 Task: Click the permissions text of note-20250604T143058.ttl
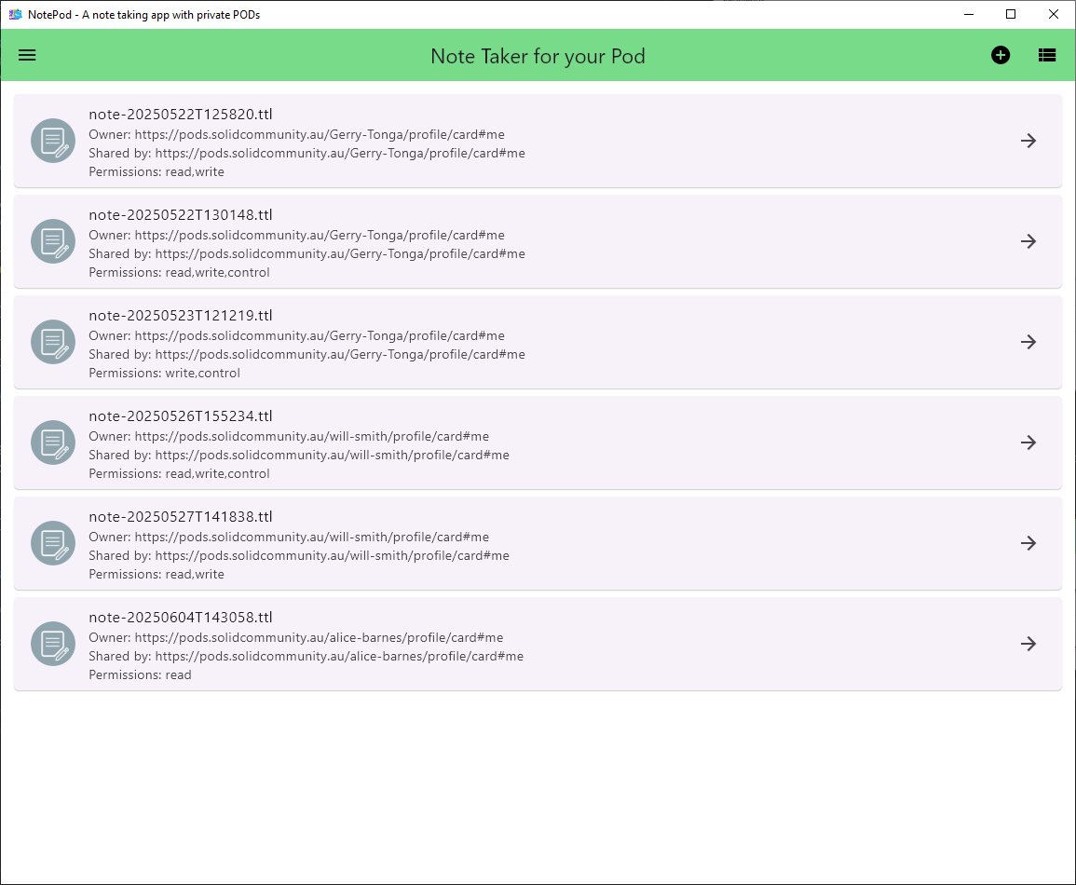(x=140, y=674)
